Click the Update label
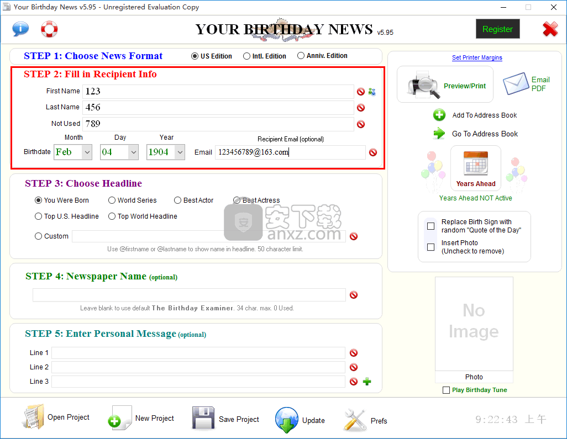Viewport: 567px width, 439px height. (x=313, y=421)
